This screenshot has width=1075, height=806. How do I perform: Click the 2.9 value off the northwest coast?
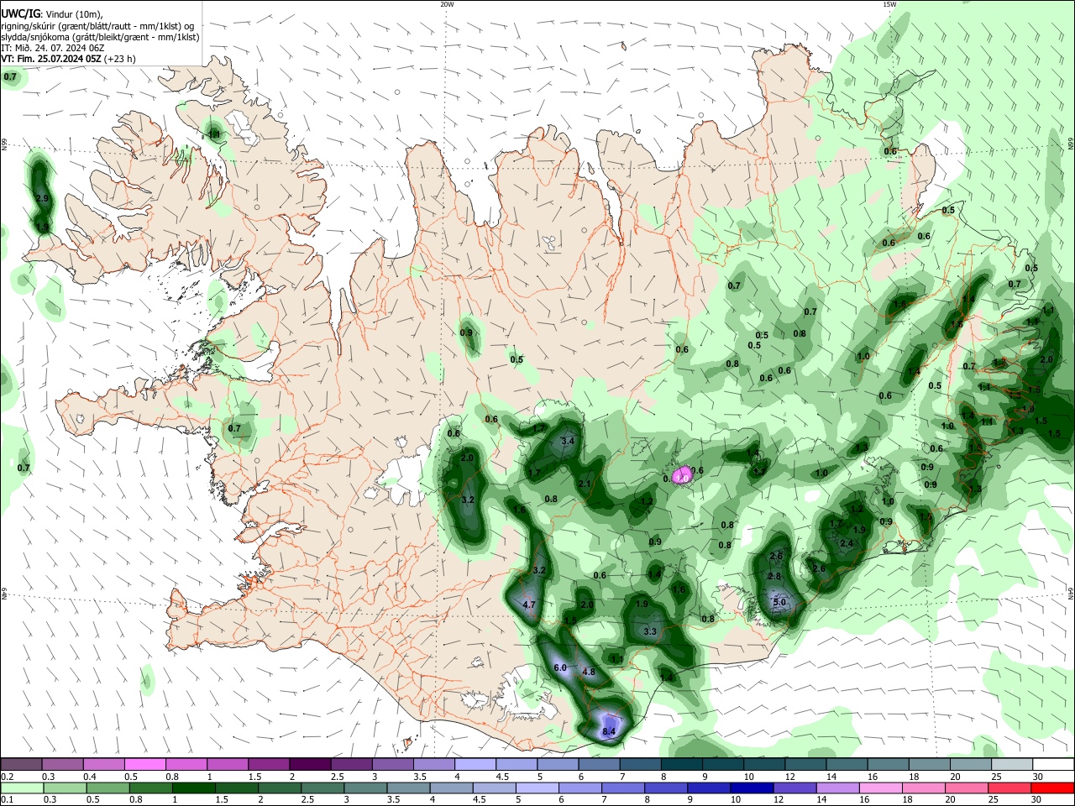click(43, 198)
